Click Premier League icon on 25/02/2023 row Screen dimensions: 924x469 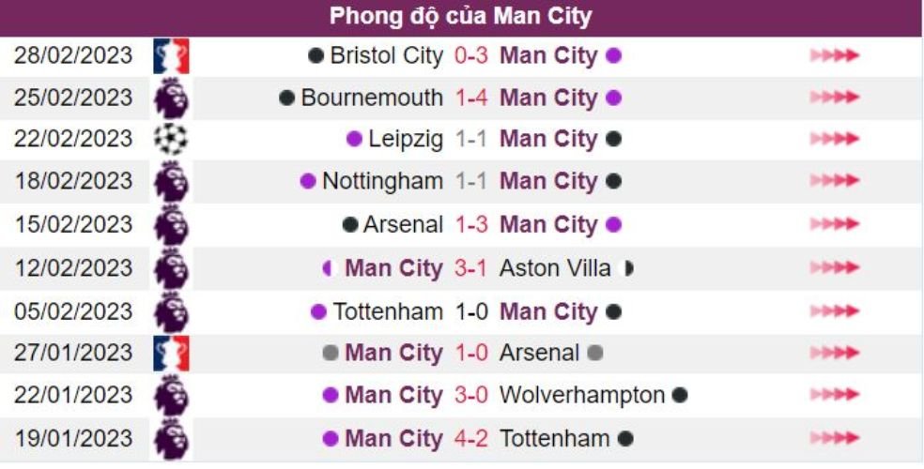(x=171, y=98)
